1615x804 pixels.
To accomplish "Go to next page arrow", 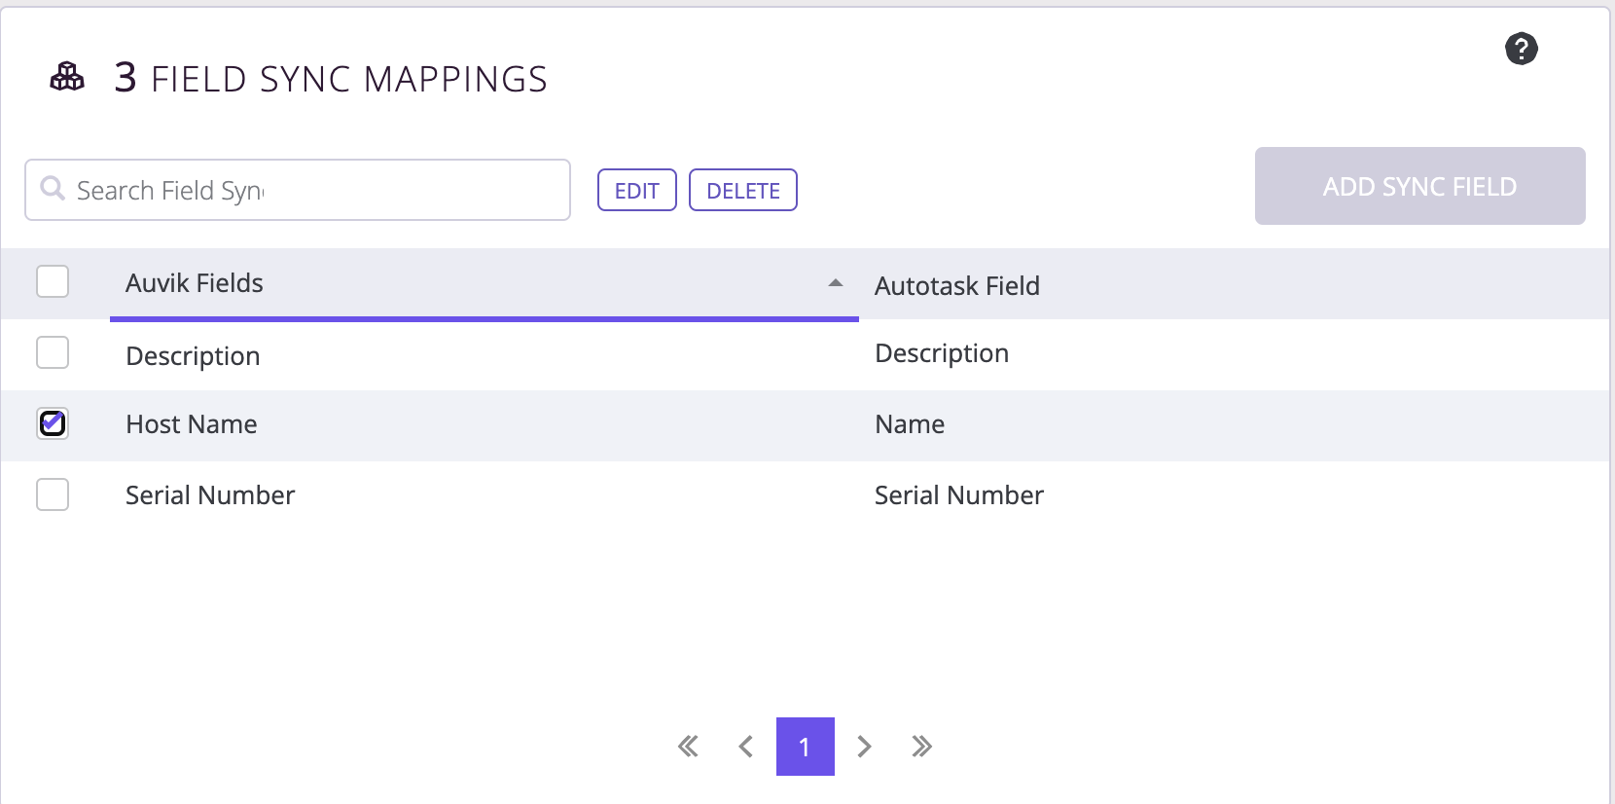I will (864, 747).
